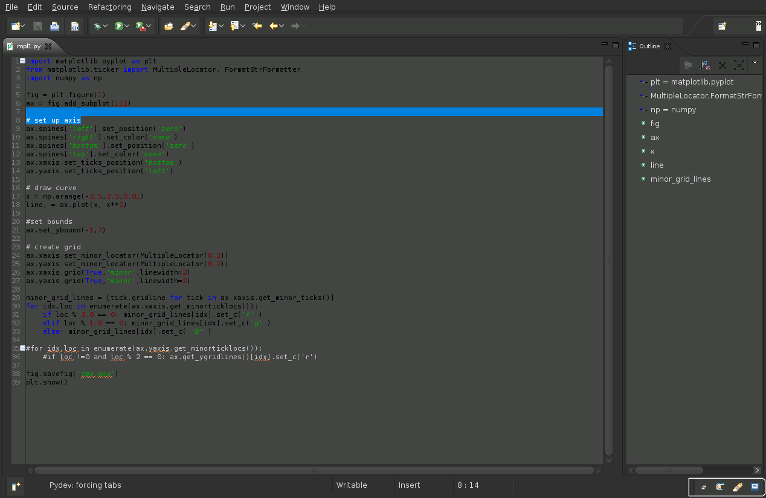
Task: Click the Last Edit Location icon
Action: 257,26
